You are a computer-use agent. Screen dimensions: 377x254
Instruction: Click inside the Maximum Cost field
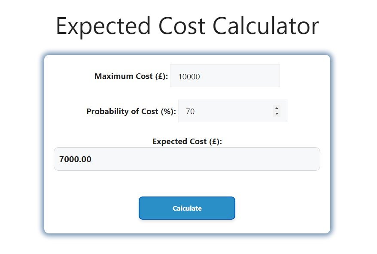click(x=225, y=76)
